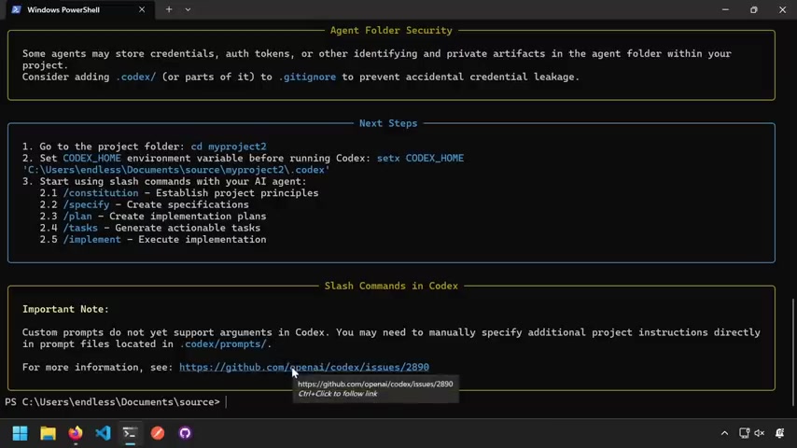Click the network display tray icon
797x448 pixels.
click(744, 433)
